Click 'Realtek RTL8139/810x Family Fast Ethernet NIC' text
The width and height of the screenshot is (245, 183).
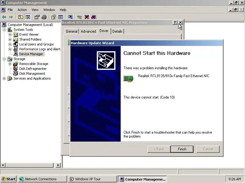click(174, 76)
